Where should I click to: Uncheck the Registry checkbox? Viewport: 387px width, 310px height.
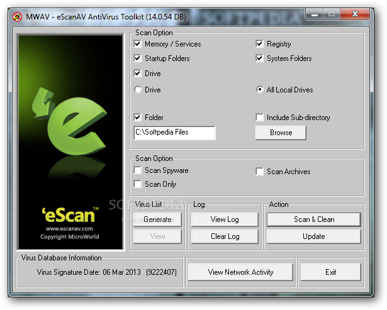(x=259, y=44)
